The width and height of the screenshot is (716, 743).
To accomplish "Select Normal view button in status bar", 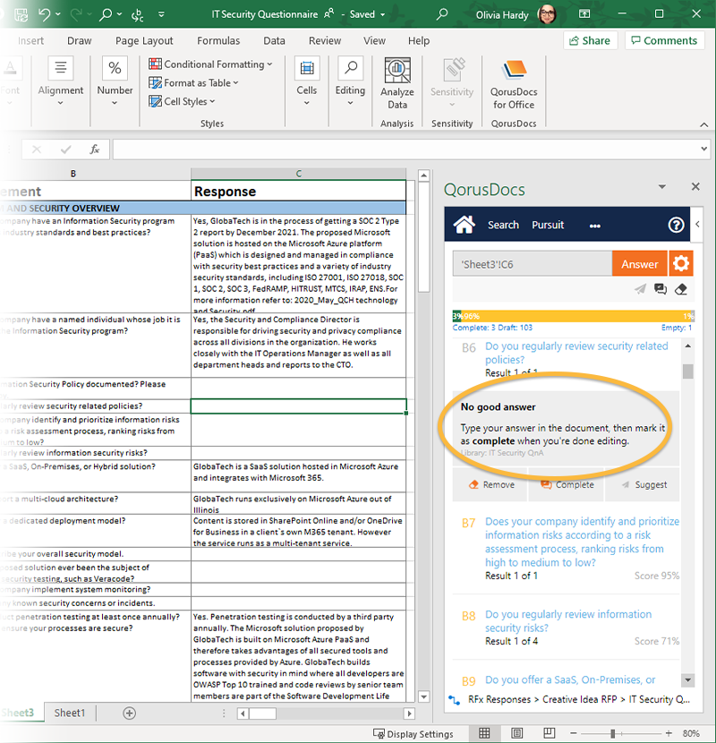I will (484, 733).
